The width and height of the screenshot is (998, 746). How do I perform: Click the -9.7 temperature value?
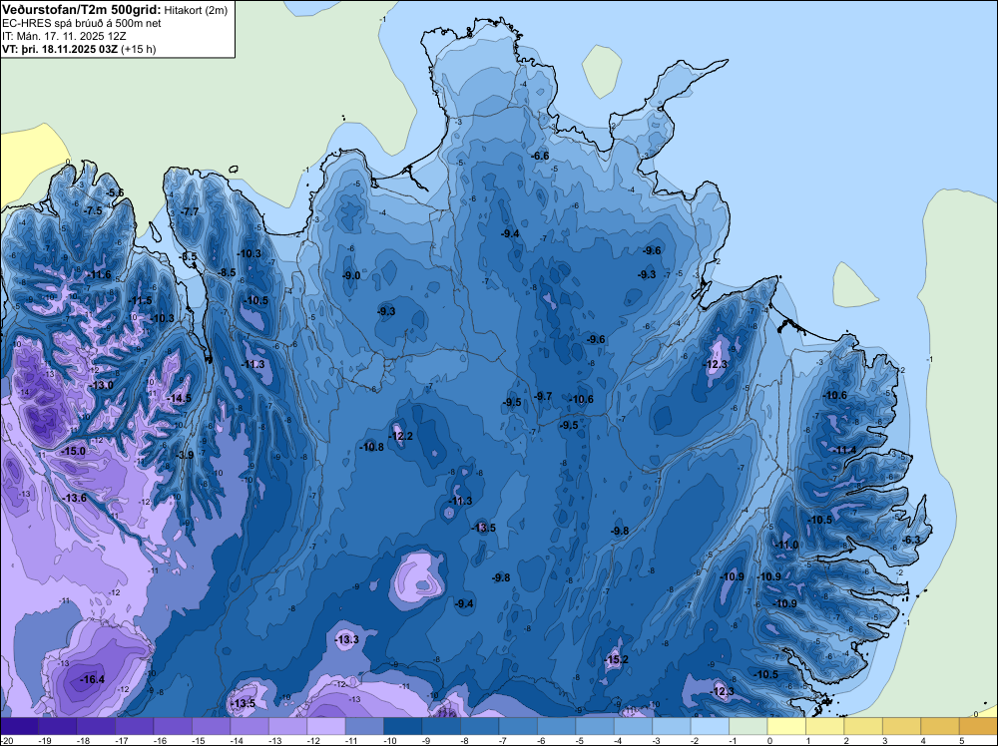tap(543, 396)
